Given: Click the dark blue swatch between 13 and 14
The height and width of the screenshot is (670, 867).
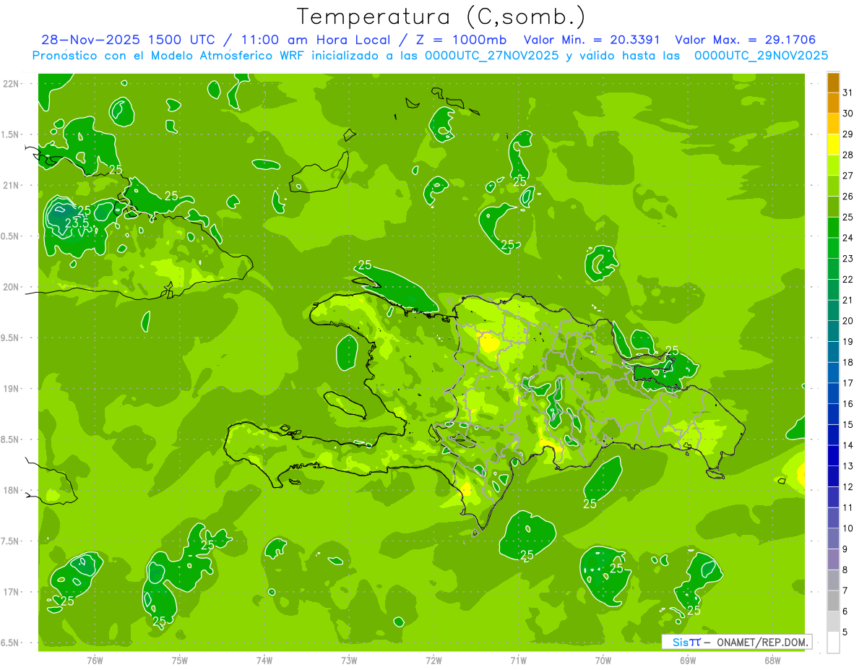Looking at the screenshot, I should click(x=833, y=456).
